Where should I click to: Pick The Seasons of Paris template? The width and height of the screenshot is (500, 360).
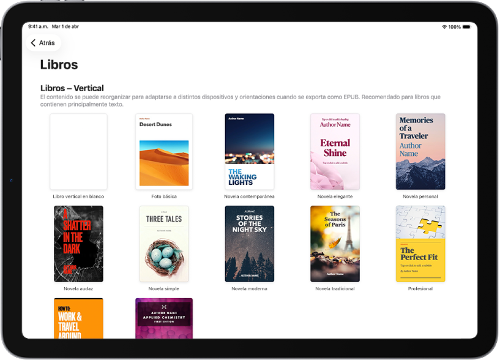[x=335, y=244]
